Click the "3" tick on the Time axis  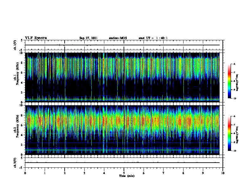point(84,173)
